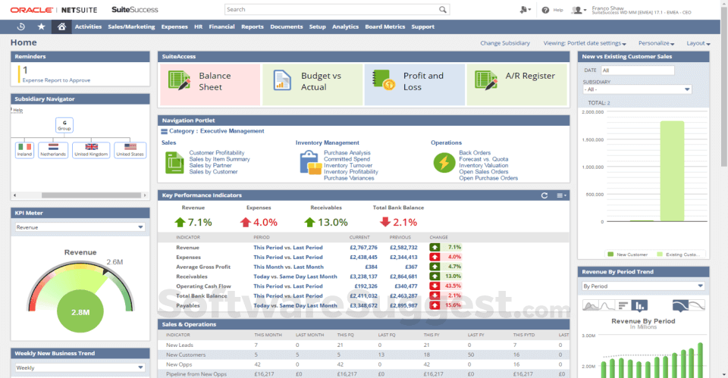Select the column chart type button

click(640, 305)
